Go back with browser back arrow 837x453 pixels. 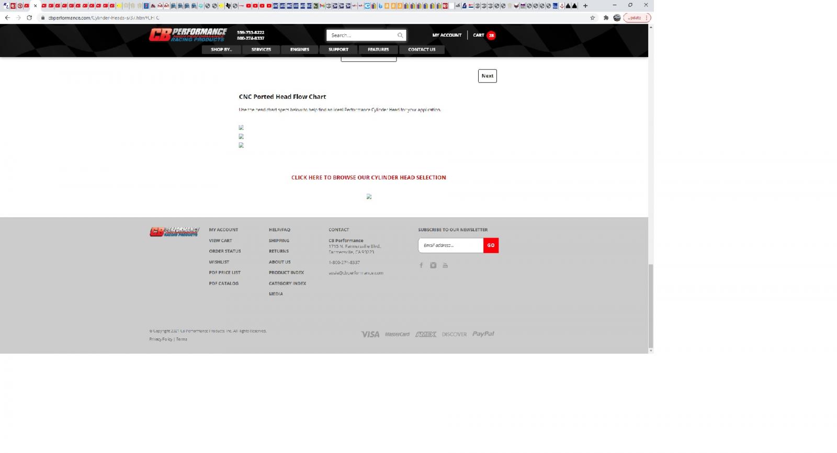(7, 18)
